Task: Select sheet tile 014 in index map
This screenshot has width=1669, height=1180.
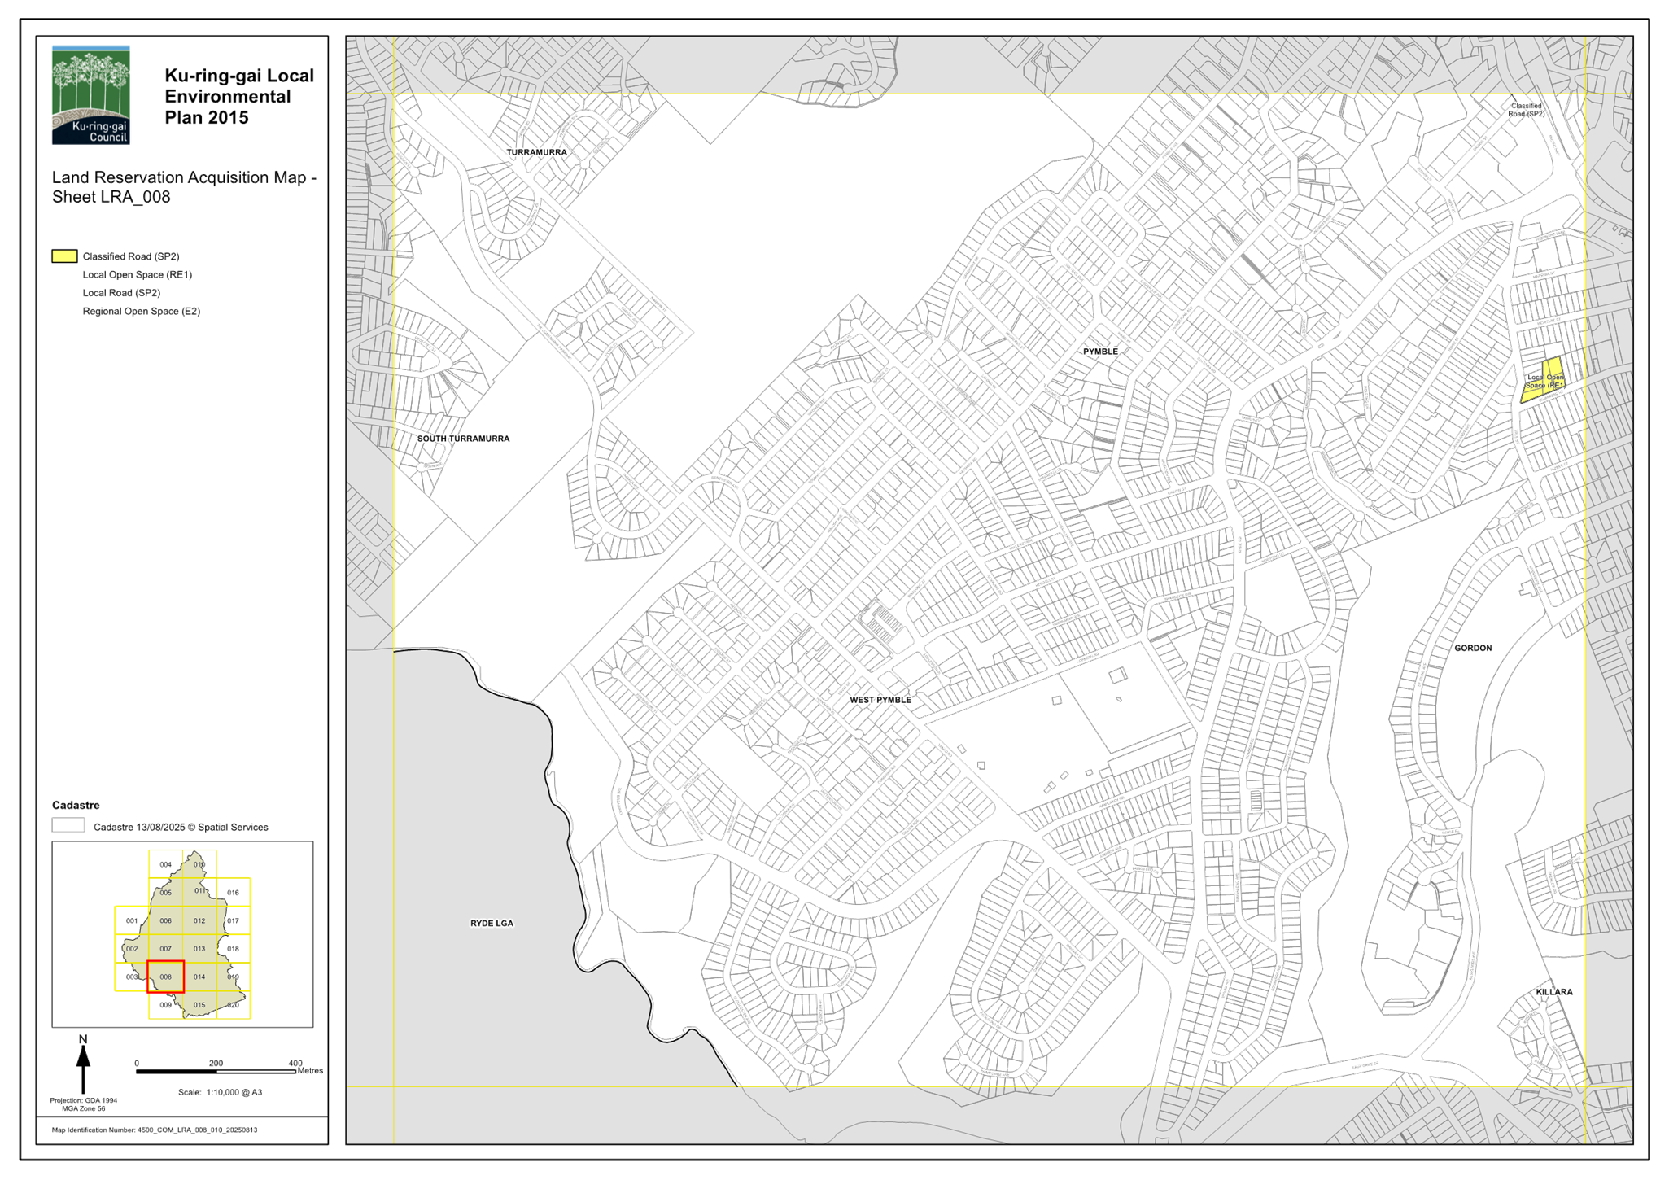Action: pyautogui.click(x=199, y=977)
